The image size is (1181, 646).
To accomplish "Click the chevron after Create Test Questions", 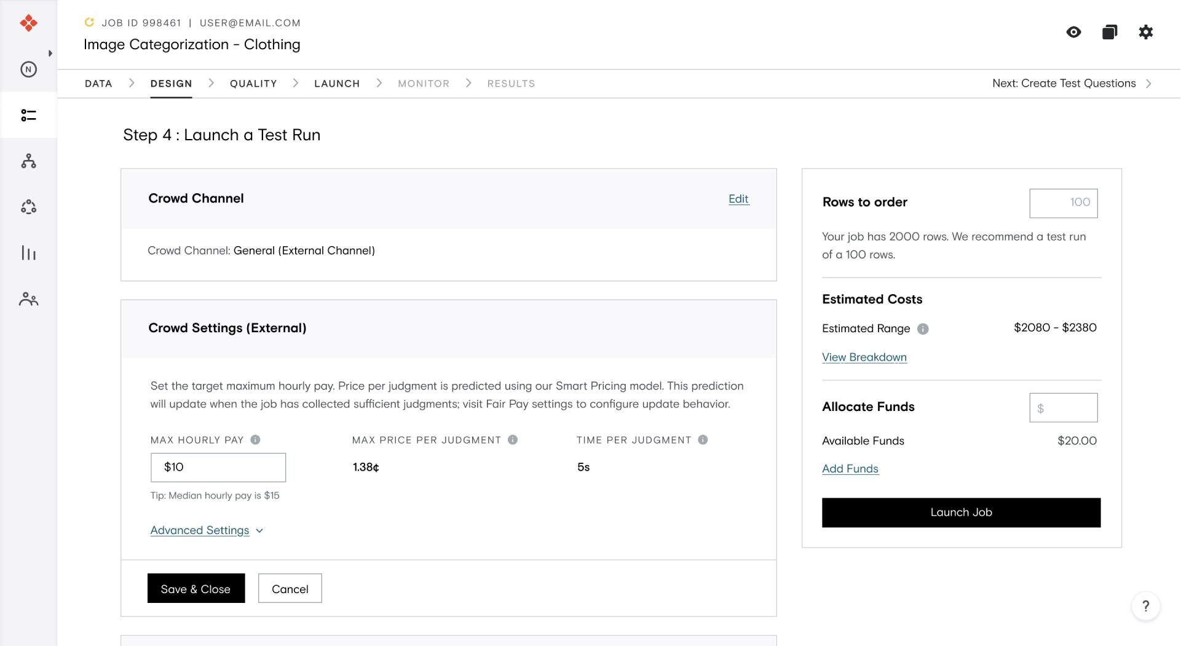I will point(1148,83).
